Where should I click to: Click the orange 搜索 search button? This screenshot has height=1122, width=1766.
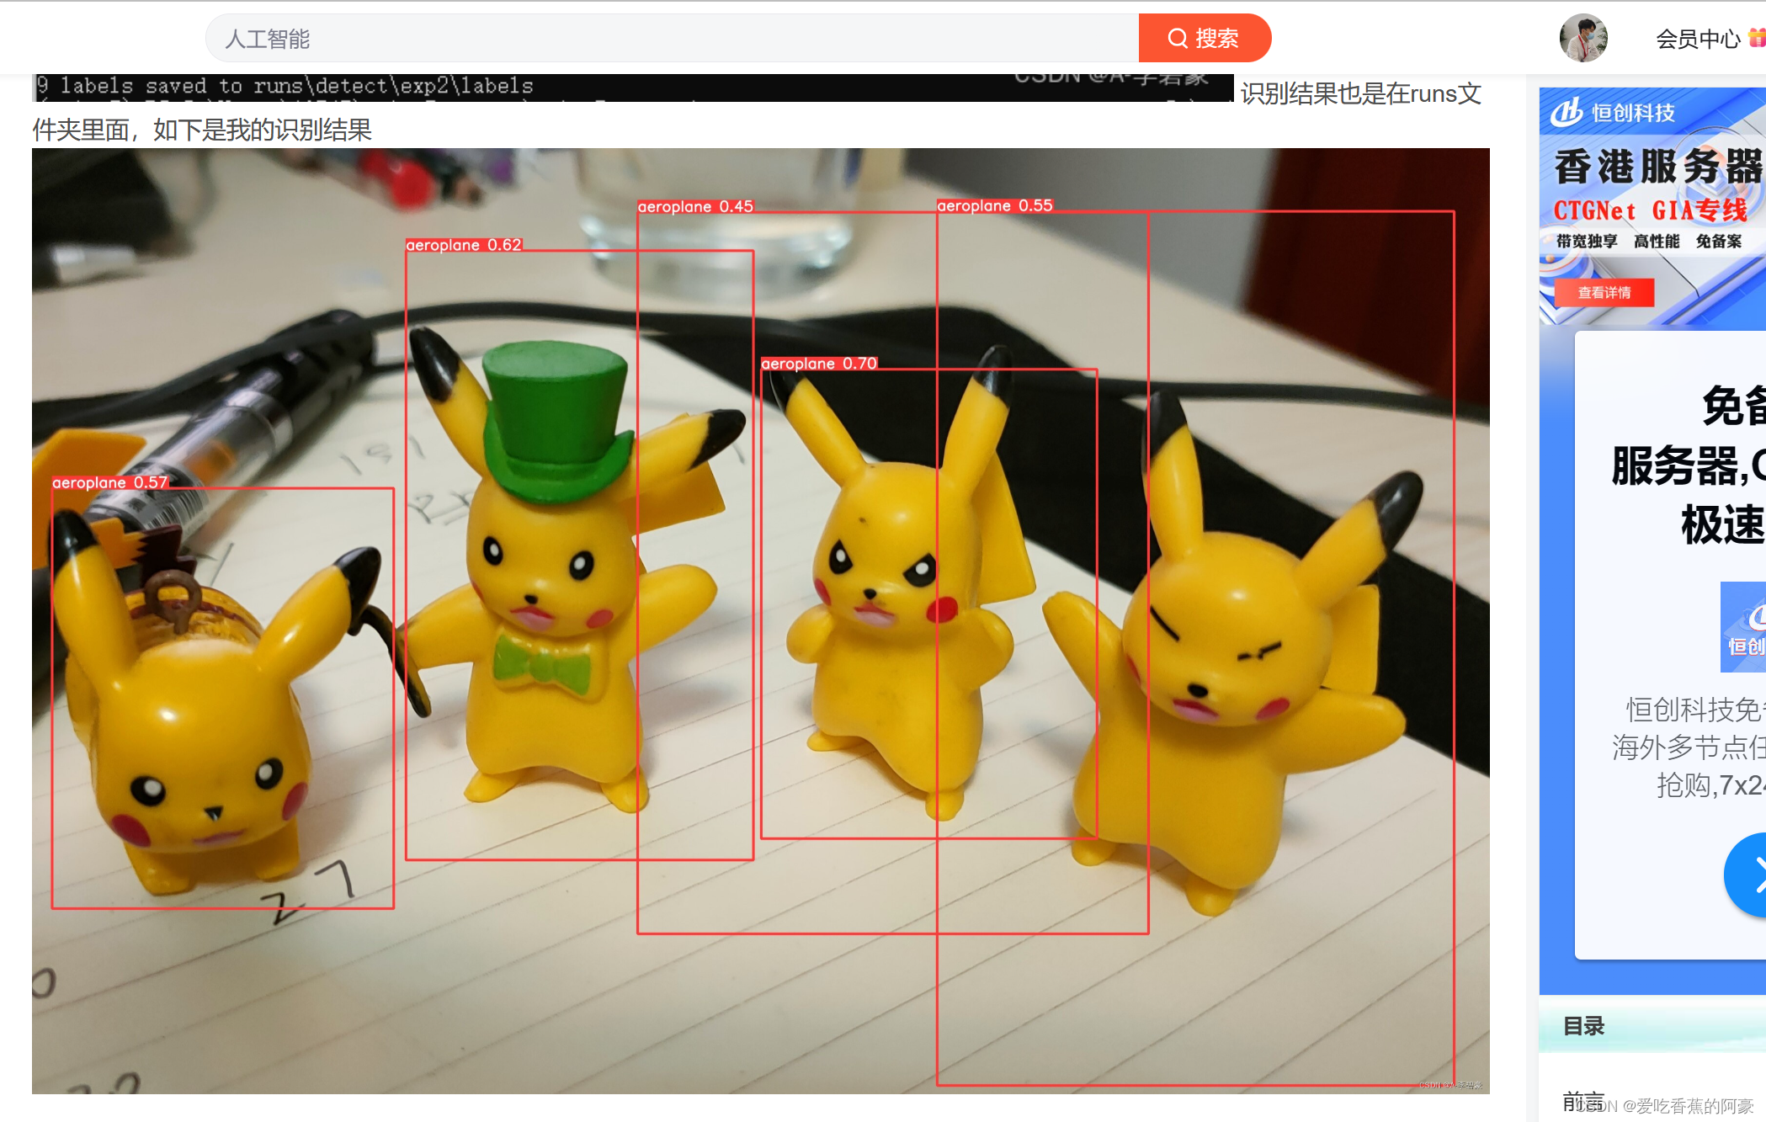(x=1205, y=38)
